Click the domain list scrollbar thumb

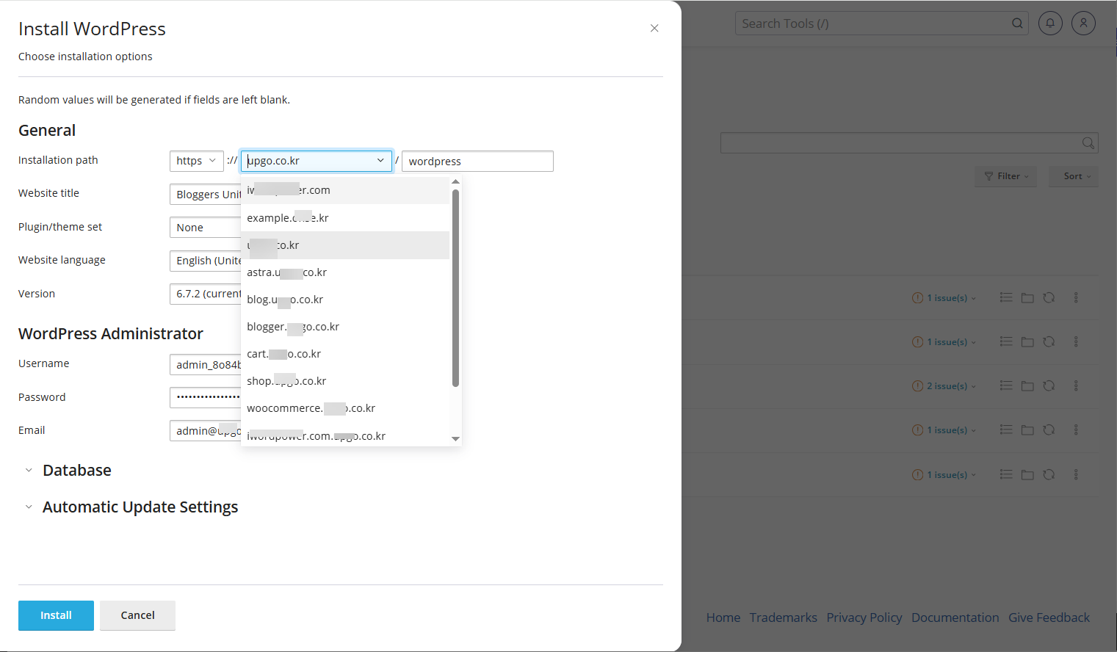pos(455,288)
